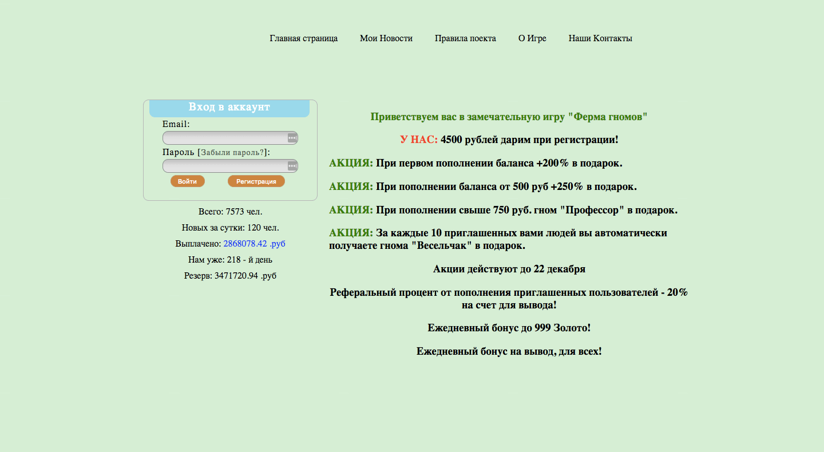Open the Забыли пароль? link

[x=232, y=153]
